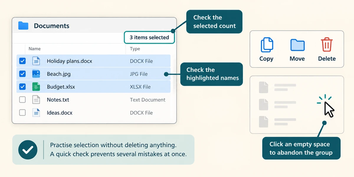This screenshot has width=354, height=177.
Task: Click the Documents window title
Action: [52, 26]
